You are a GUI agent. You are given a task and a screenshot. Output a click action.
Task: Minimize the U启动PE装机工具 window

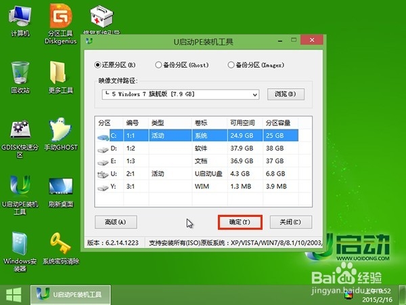pos(280,41)
